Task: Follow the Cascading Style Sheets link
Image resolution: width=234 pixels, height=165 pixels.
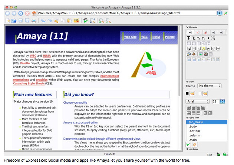Action: pos(29,84)
